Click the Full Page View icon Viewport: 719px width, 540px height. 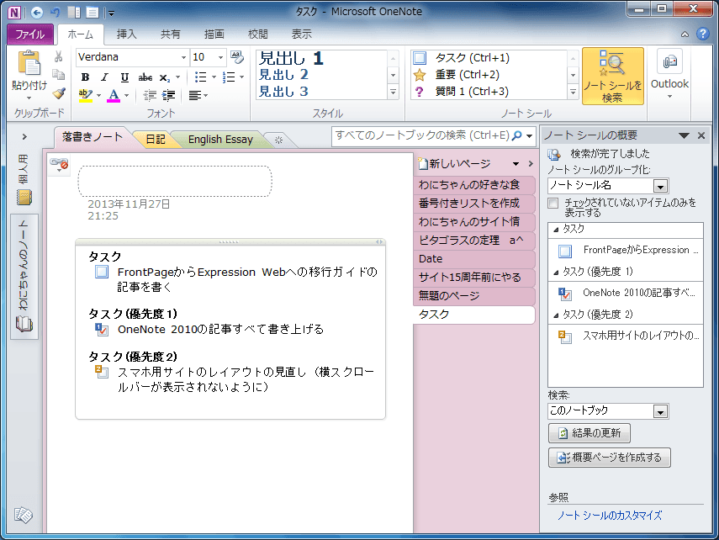point(93,13)
